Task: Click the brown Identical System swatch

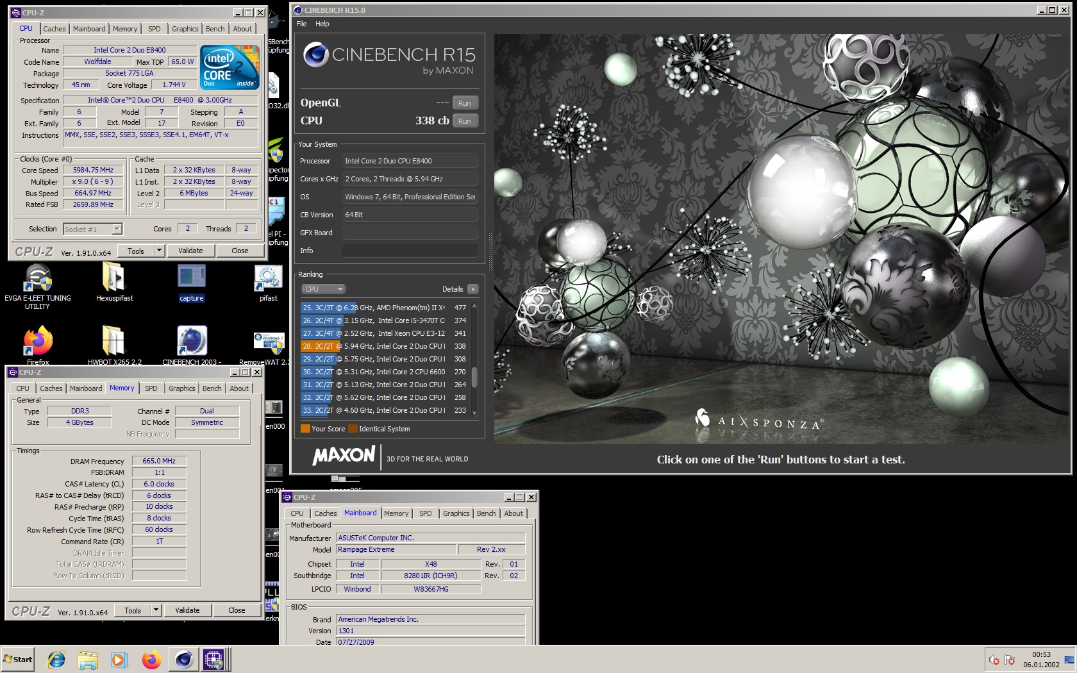Action: click(353, 429)
